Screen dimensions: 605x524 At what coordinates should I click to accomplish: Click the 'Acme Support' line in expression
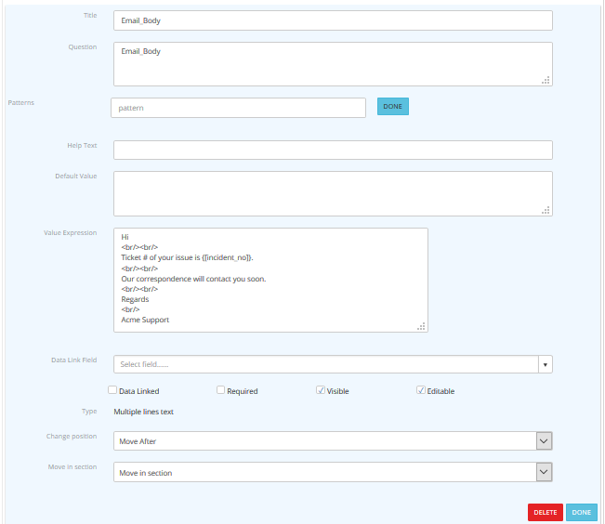145,320
